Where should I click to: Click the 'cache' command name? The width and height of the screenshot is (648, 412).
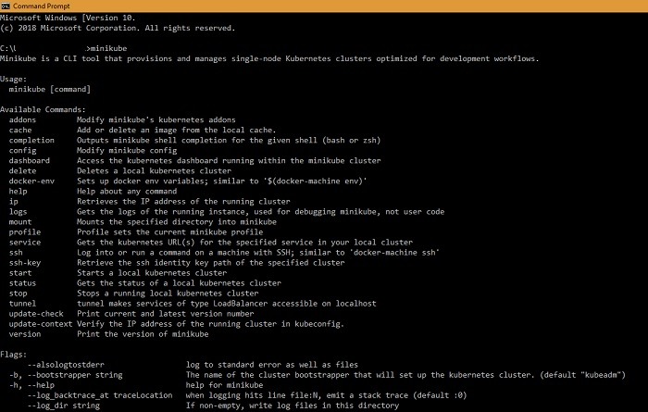coord(20,131)
